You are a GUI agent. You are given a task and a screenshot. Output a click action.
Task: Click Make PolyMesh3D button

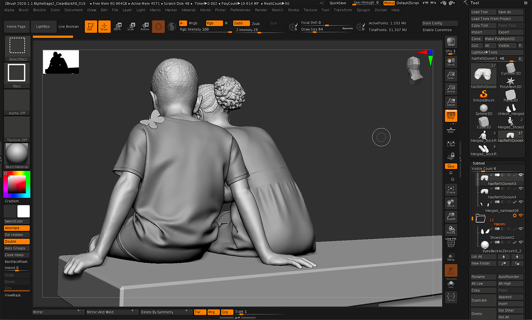(x=504, y=39)
